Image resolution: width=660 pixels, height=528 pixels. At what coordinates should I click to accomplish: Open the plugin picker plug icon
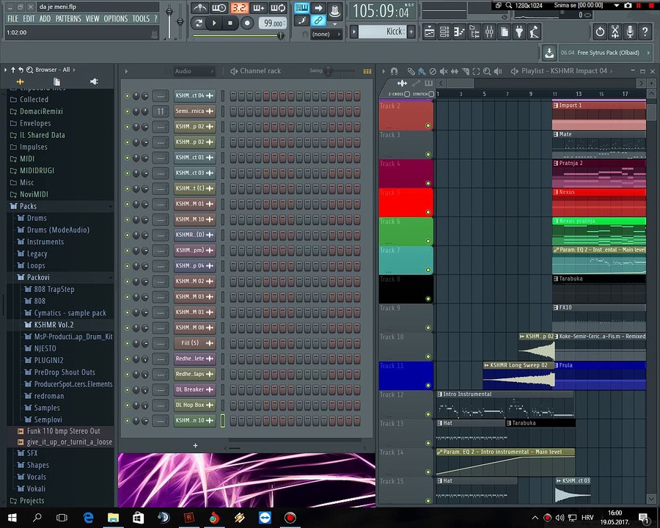[519, 32]
